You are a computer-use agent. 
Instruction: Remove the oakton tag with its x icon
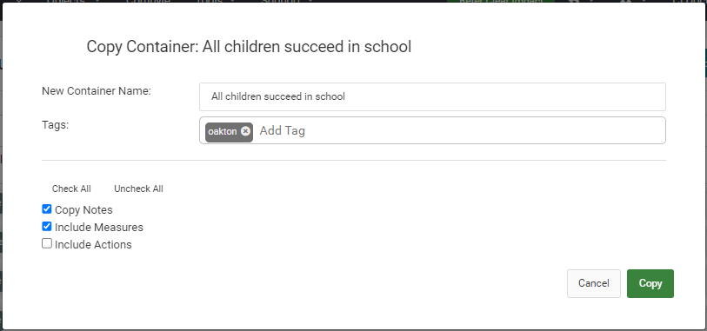(x=245, y=131)
